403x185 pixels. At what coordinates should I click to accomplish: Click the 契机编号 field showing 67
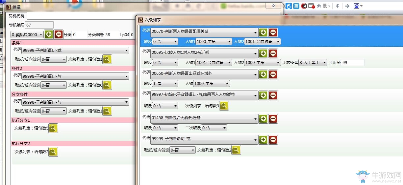coord(39,25)
